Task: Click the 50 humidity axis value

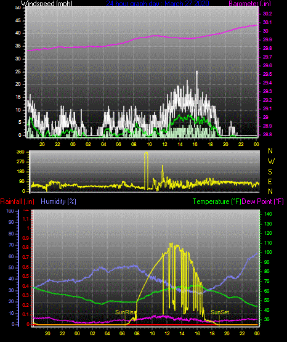Action: click(x=11, y=267)
